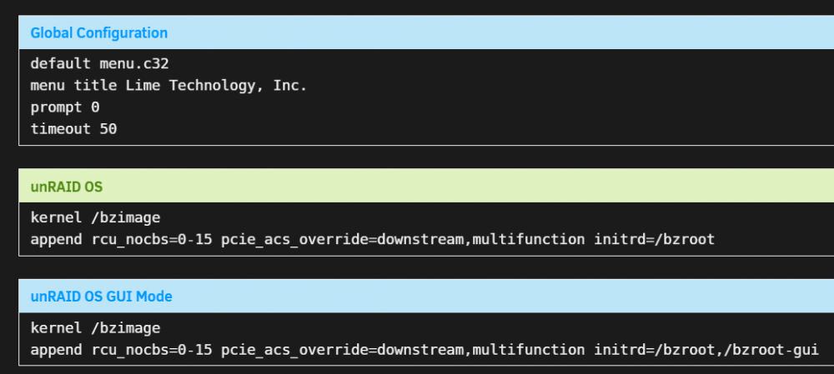Click the number '50' after timeout
This screenshot has width=834, height=374.
tap(108, 128)
